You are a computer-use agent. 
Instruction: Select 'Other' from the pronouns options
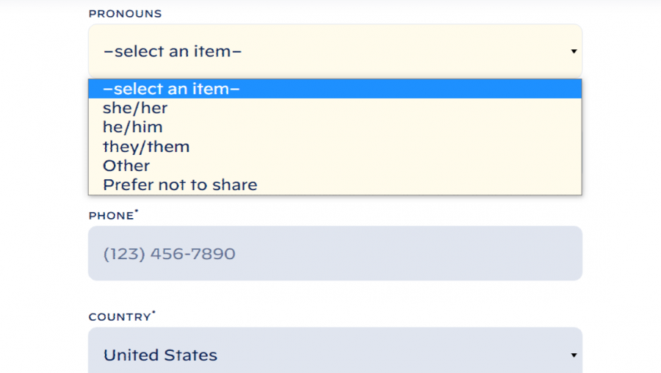click(x=126, y=166)
